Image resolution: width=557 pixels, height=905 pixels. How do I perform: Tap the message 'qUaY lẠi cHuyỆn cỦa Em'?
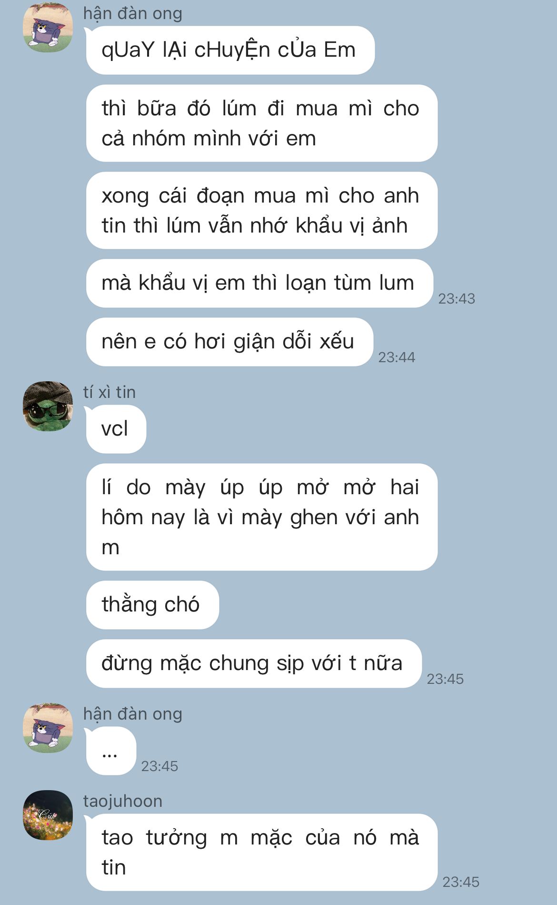click(x=230, y=50)
